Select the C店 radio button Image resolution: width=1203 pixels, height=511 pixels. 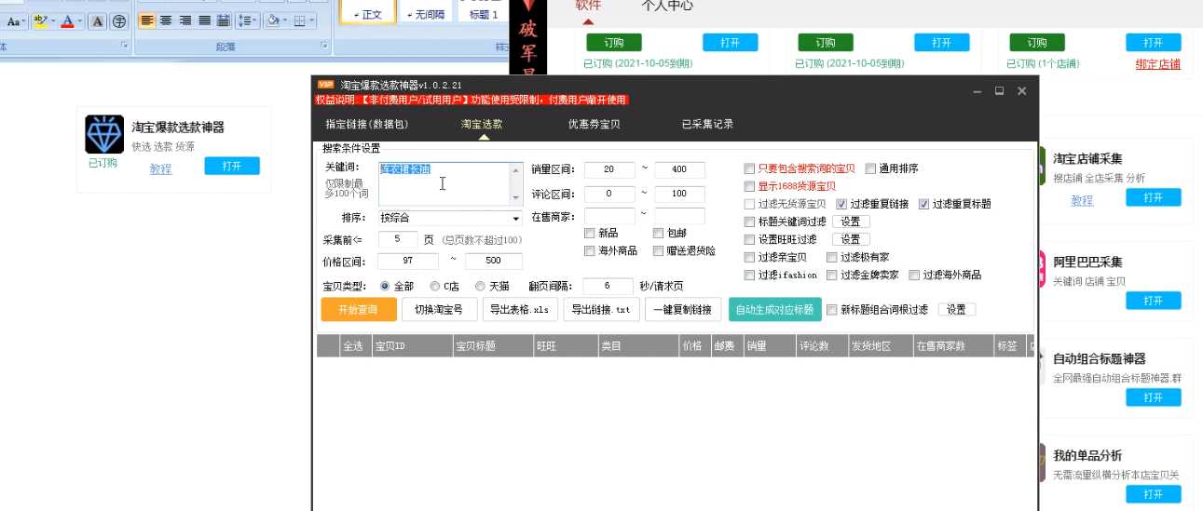[434, 287]
